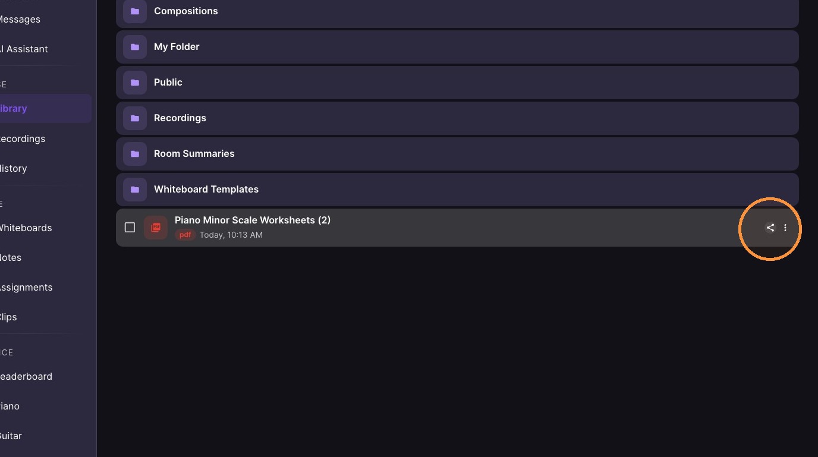Open Assignments in the sidebar
This screenshot has width=818, height=457.
tap(26, 287)
